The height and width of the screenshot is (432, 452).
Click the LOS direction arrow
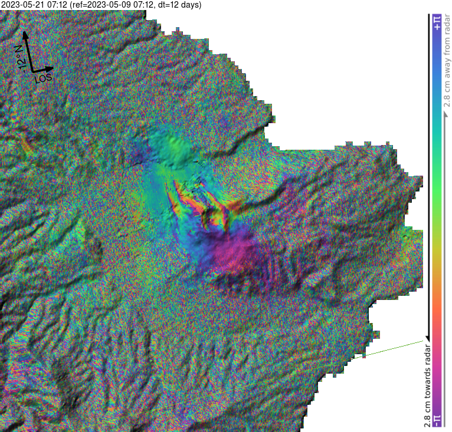coord(42,70)
